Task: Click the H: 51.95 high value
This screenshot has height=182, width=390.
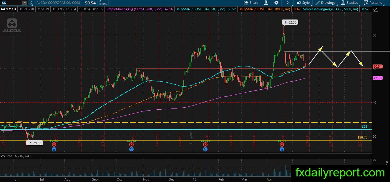Action: (x=58, y=9)
